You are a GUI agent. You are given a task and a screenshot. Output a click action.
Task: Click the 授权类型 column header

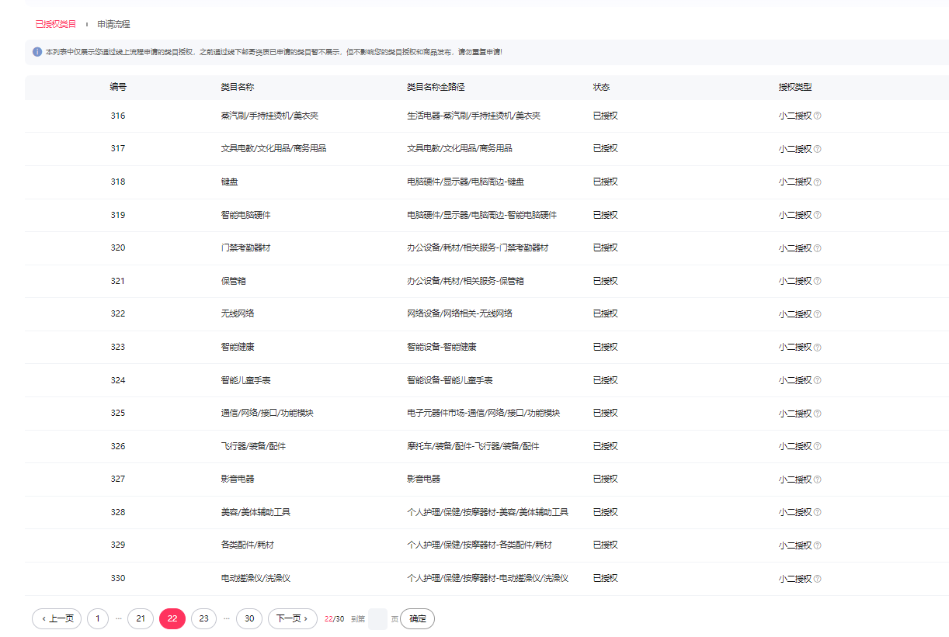pos(794,88)
